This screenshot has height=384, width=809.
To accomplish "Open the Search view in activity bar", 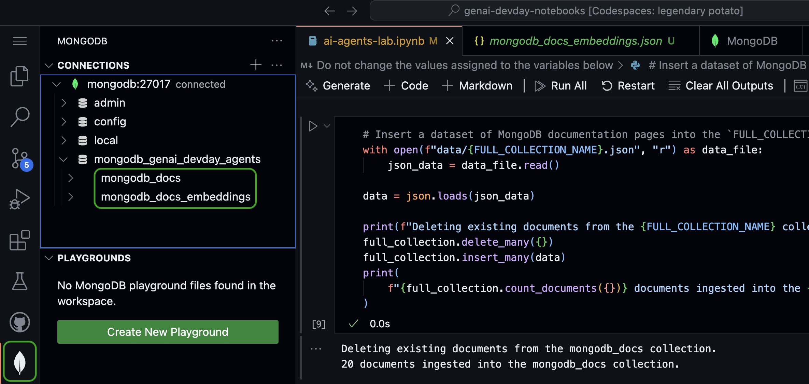I will [x=20, y=116].
